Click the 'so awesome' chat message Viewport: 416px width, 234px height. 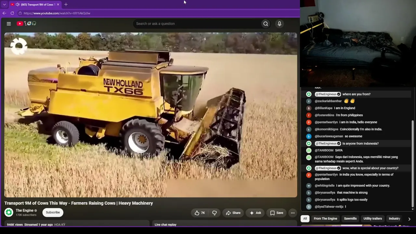[x=353, y=136]
